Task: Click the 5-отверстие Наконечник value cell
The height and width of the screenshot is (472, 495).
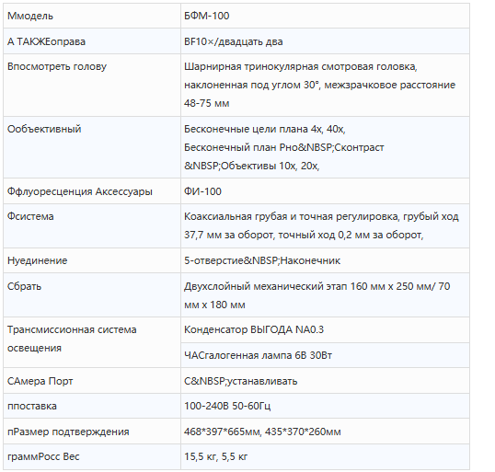Action: click(325, 260)
